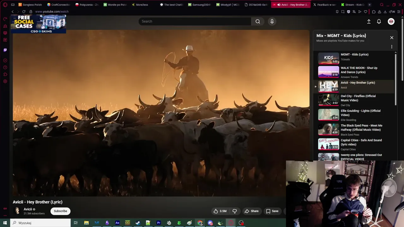Screen dimensions: 404x227
Task: Open GX Control speedometer icon in sidebar
Action: [x=5, y=19]
